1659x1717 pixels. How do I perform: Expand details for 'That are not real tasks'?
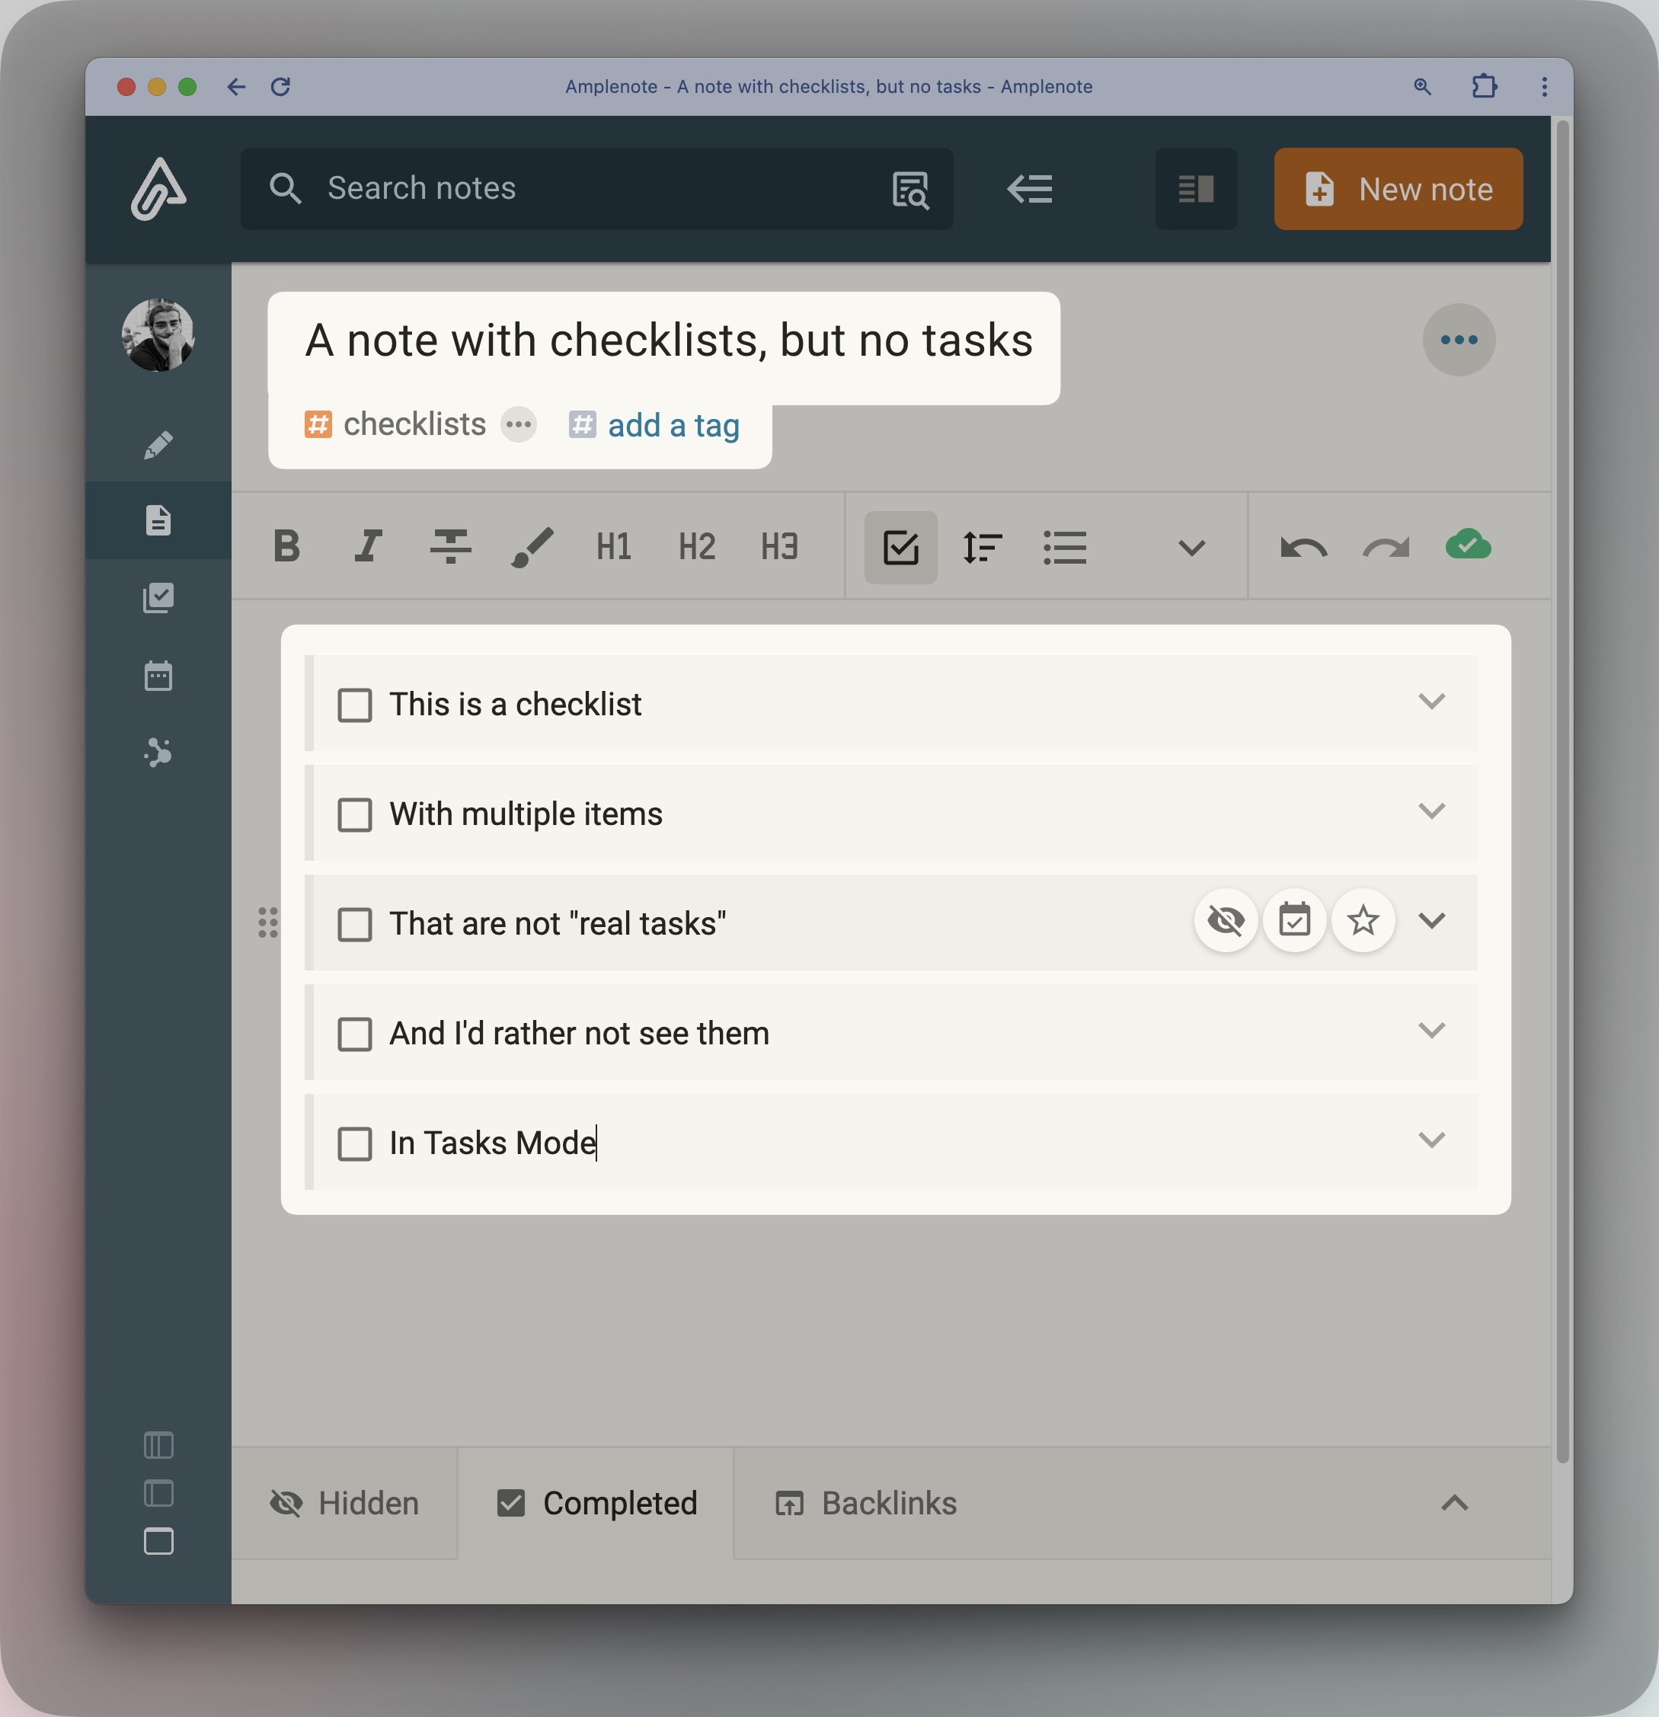click(1431, 920)
